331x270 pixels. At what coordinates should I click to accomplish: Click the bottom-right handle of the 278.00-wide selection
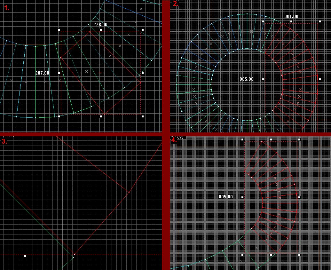[x=143, y=116]
